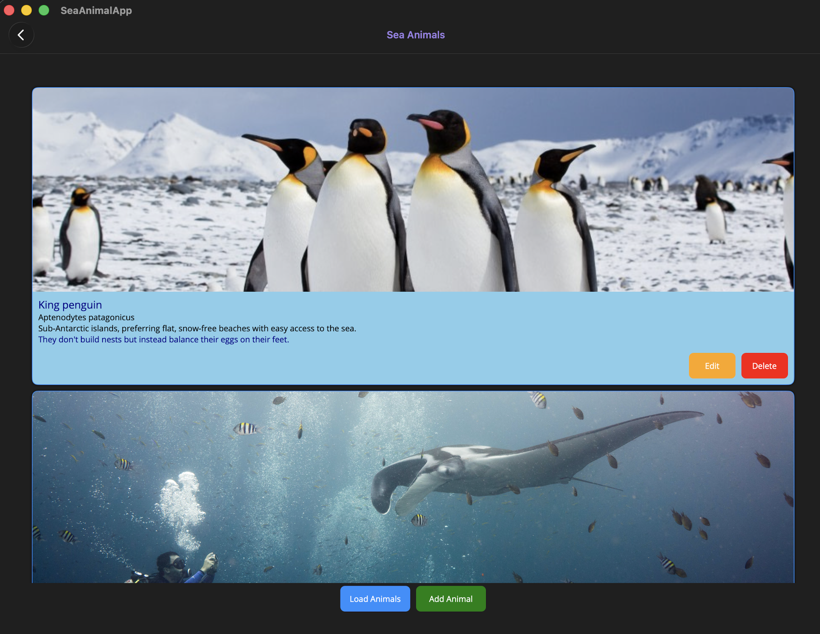Delete the King penguin entry
Image resolution: width=820 pixels, height=634 pixels.
(x=764, y=365)
